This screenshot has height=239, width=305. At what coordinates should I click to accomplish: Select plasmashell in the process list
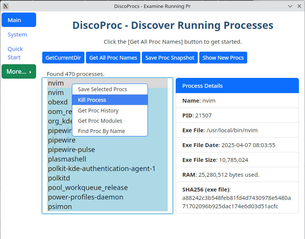pos(67,159)
